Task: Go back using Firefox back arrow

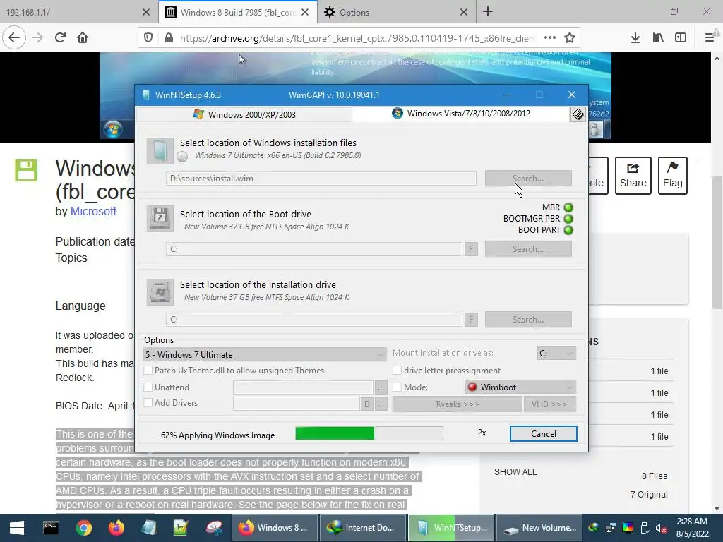Action: pos(14,38)
